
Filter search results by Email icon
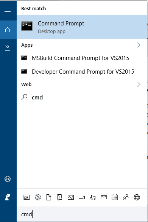[104, 197]
